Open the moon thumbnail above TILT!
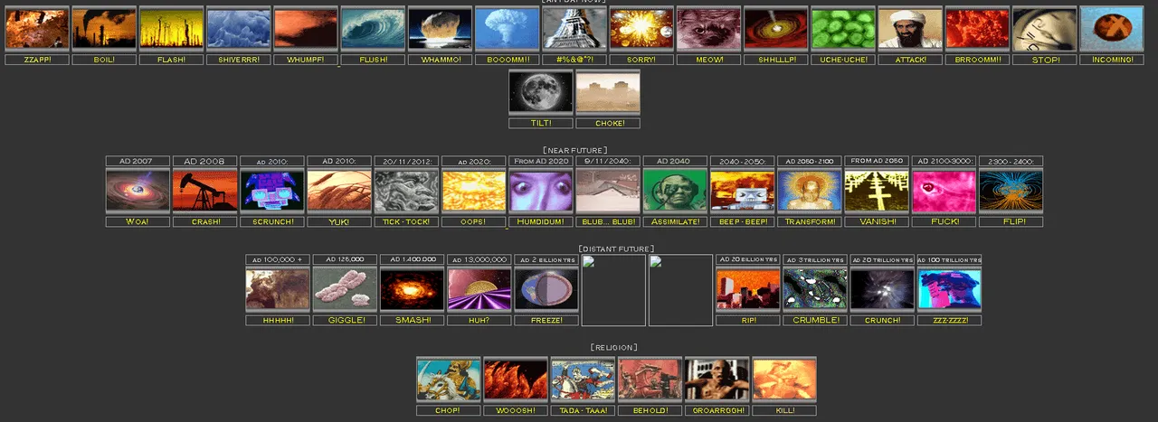The width and height of the screenshot is (1158, 422). coord(541,92)
